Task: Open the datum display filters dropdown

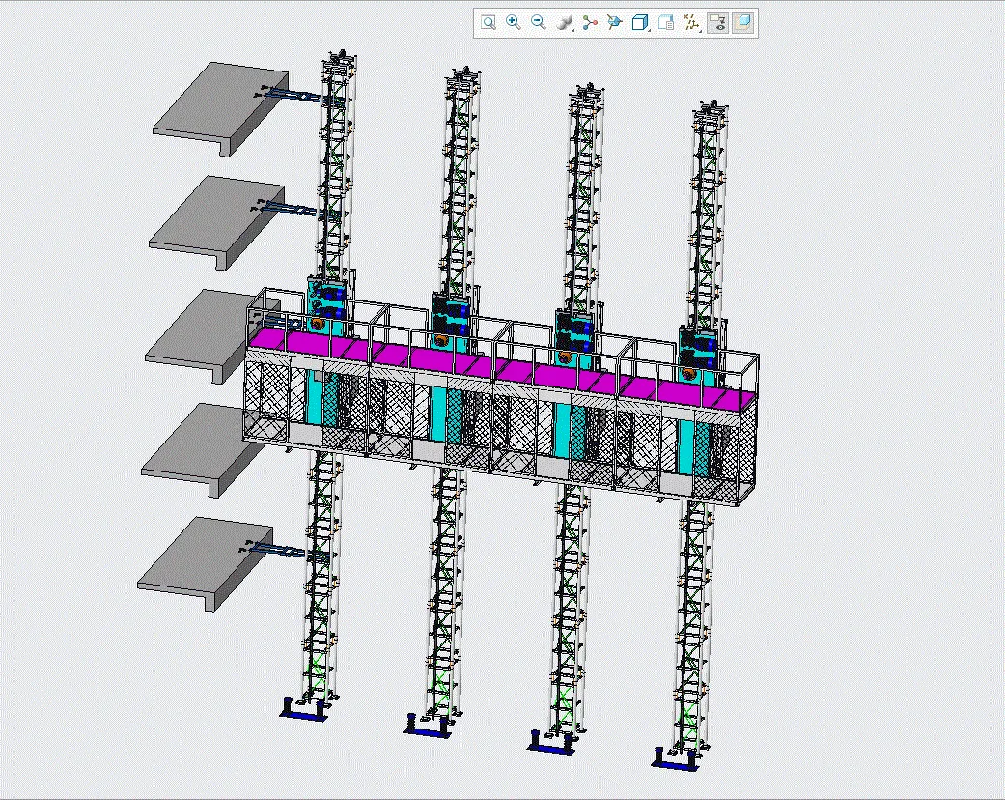Action: (x=691, y=23)
